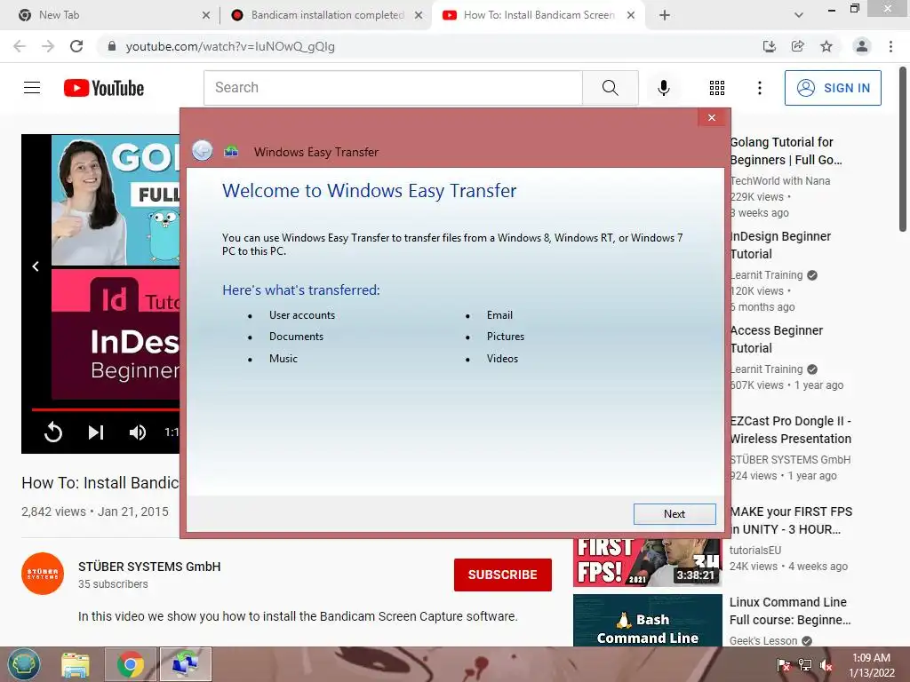The height and width of the screenshot is (682, 910).
Task: Mute the video player volume
Action: click(138, 432)
